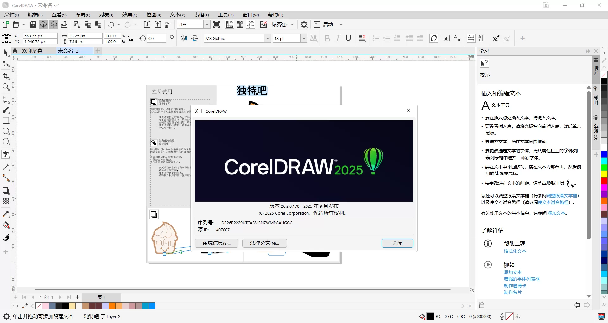Select the Pick tool
This screenshot has height=323, width=608.
tap(6, 52)
